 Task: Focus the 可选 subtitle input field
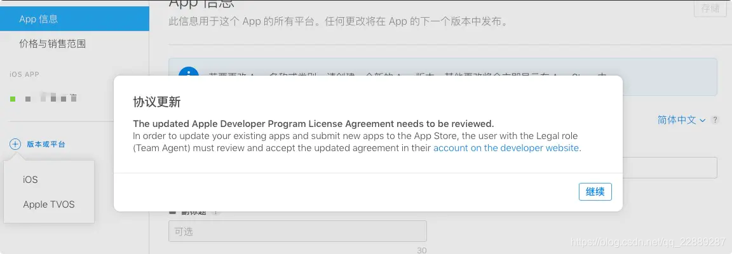[297, 231]
